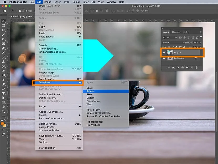Select the Path Selection tool
This screenshot has width=218, height=164.
click(3, 98)
